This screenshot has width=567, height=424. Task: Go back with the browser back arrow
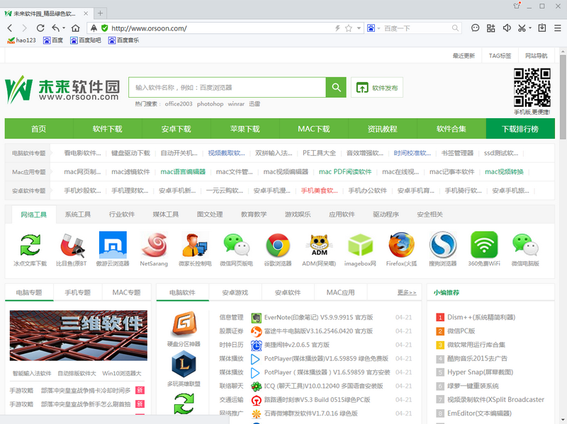point(10,28)
